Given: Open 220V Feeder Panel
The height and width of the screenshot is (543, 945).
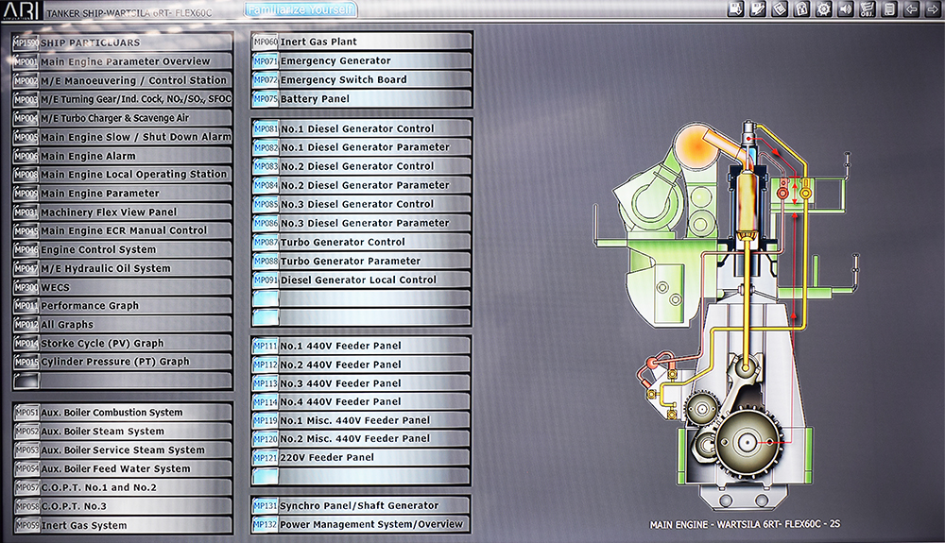Looking at the screenshot, I should 362,457.
